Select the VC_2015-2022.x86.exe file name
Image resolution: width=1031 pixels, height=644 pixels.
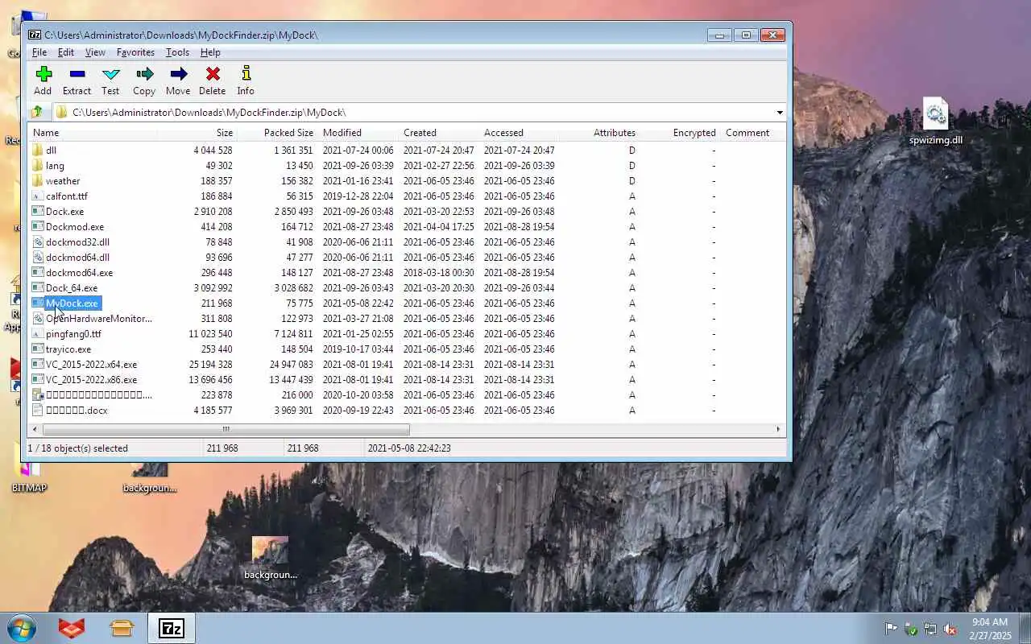[x=91, y=379]
